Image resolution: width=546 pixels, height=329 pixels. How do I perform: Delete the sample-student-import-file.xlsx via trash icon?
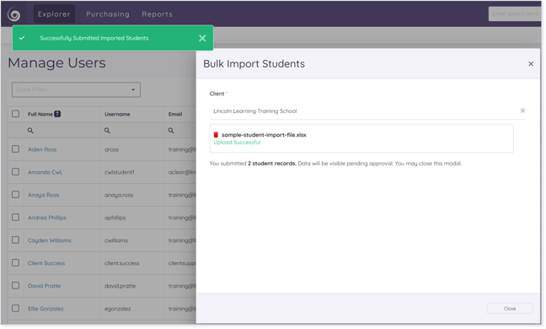point(216,134)
